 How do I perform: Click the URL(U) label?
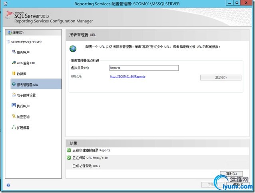76,77
